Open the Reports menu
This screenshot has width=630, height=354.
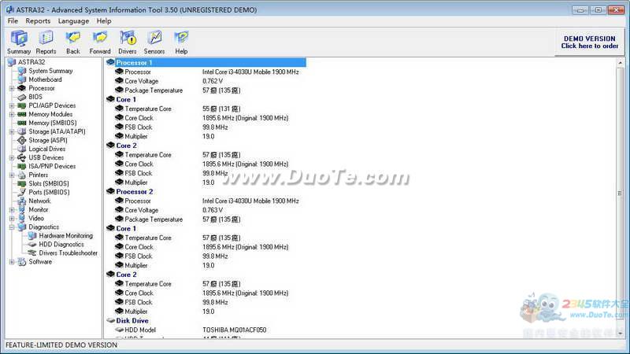(x=38, y=21)
